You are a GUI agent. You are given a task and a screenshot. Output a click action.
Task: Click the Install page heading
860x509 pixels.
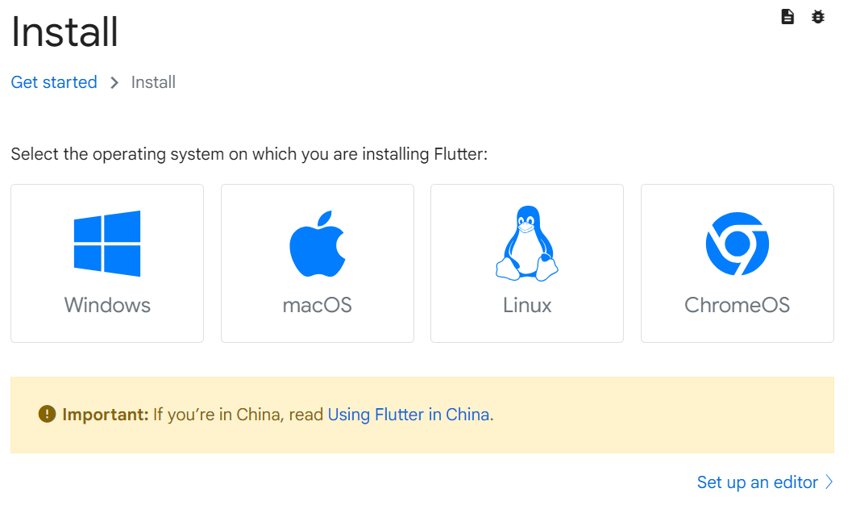coord(64,31)
